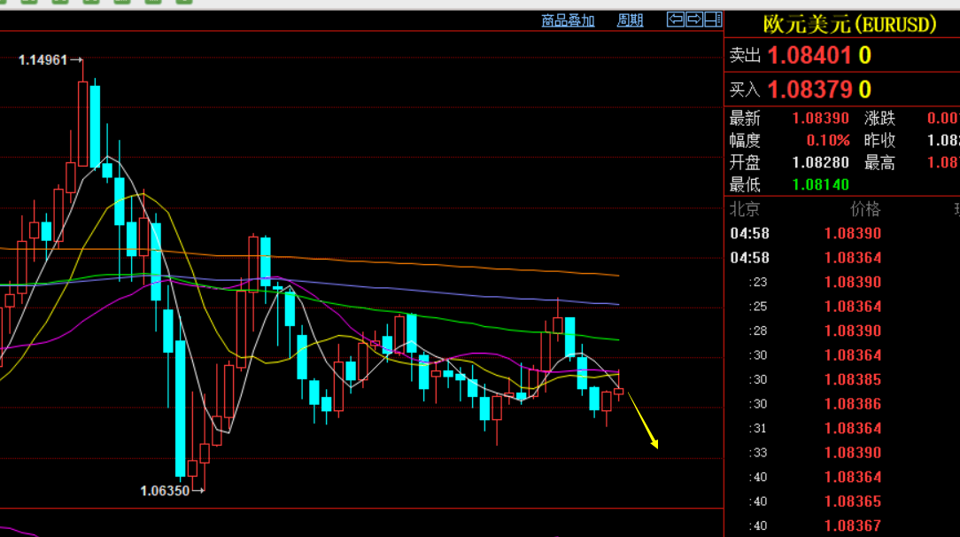The width and height of the screenshot is (960, 537).
Task: Select tick row :40 at 1.08367
Action: point(842,525)
